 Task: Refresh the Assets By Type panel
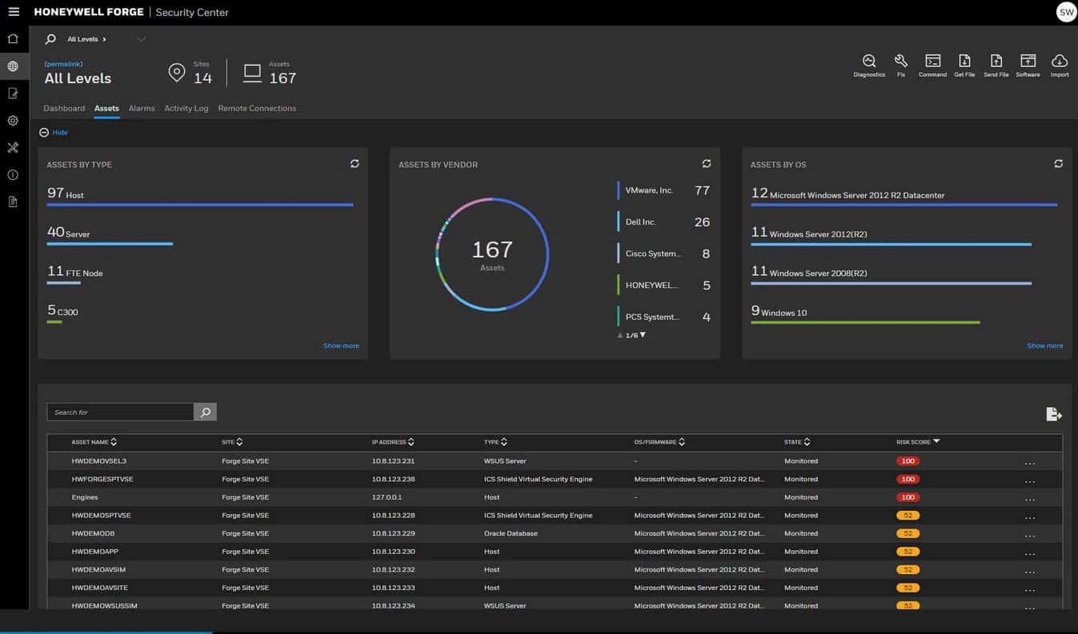click(x=355, y=164)
